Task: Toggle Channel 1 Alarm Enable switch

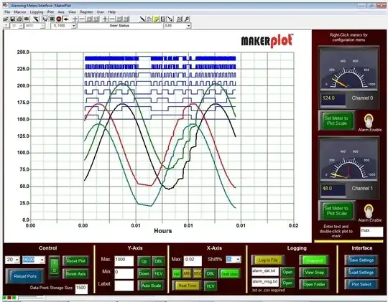Action: point(368,211)
